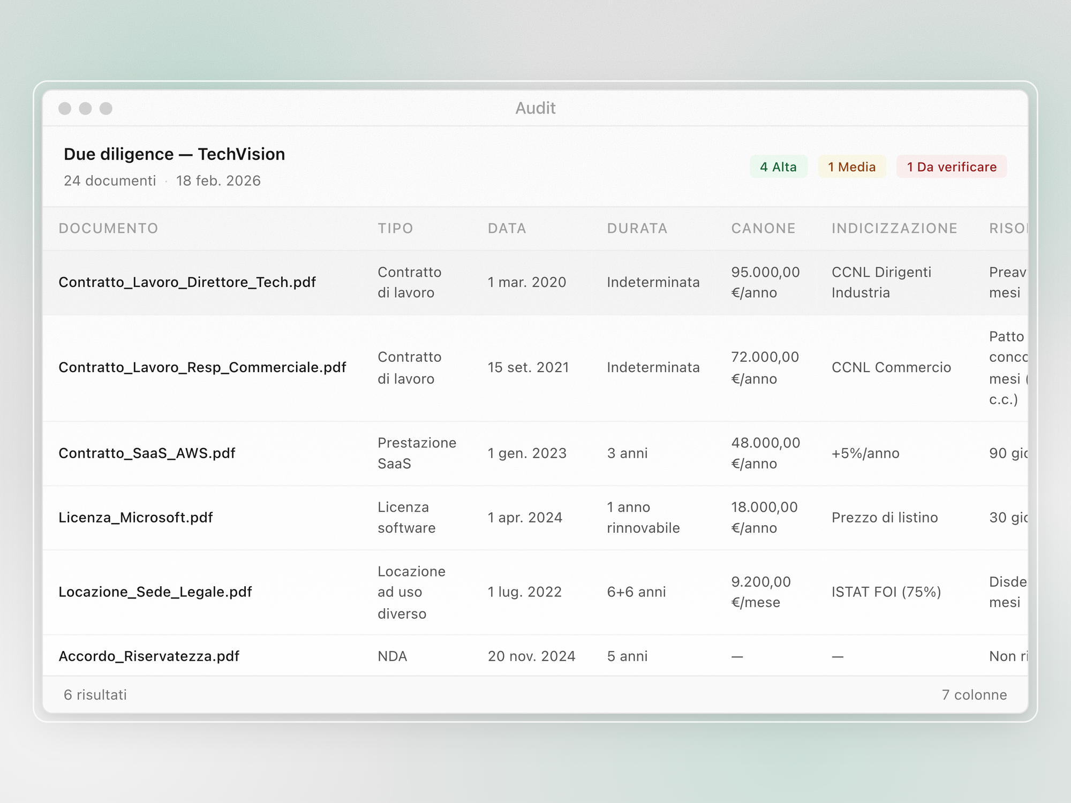Click the '1 lug. 2022' date cell
This screenshot has width=1071, height=803.
tap(524, 592)
